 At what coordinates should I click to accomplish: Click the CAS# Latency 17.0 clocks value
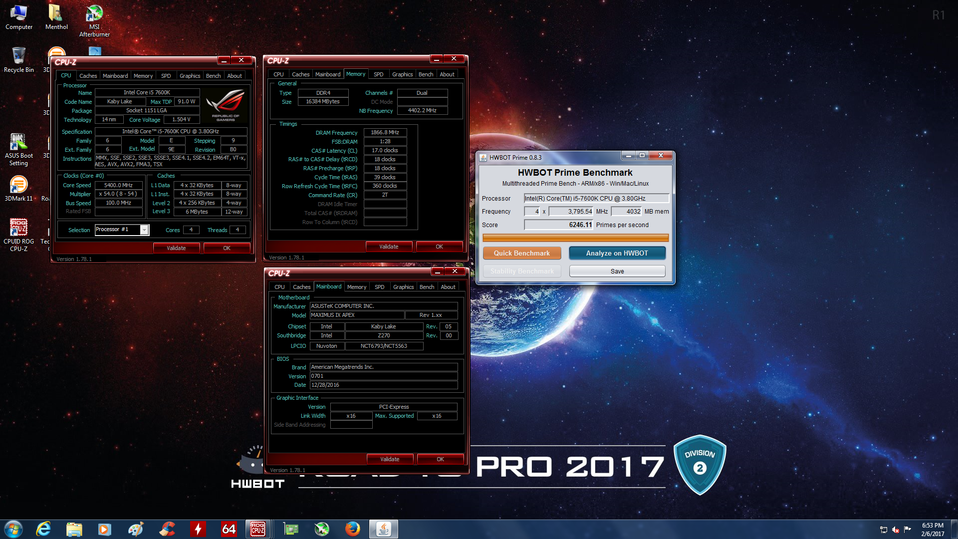click(x=385, y=150)
